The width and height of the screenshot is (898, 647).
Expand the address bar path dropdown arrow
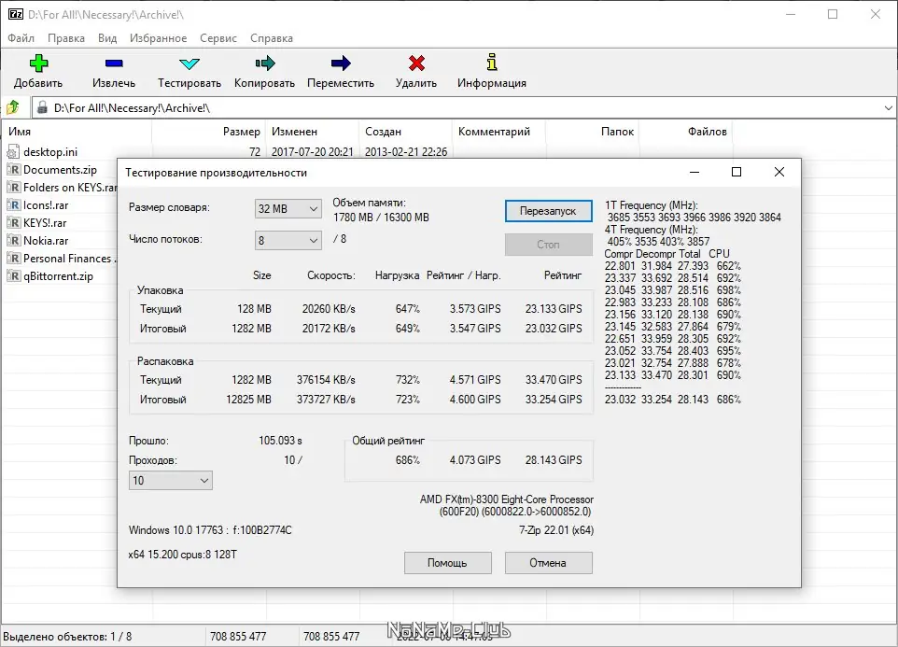pos(888,107)
